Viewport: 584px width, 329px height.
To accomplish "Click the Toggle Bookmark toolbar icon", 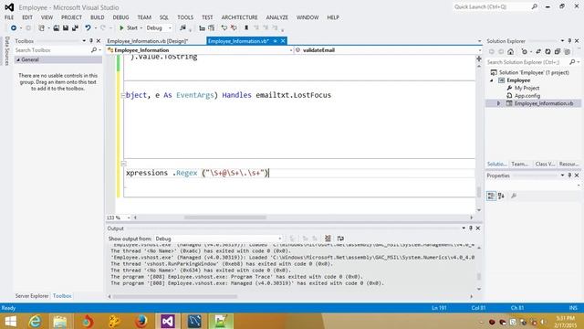I will point(246,28).
